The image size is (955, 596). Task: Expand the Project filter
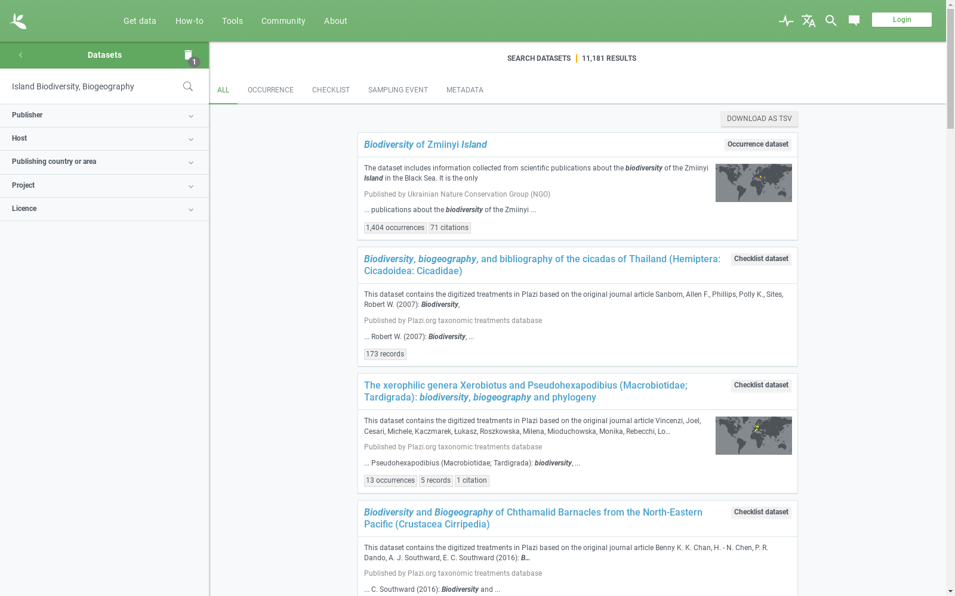(104, 186)
